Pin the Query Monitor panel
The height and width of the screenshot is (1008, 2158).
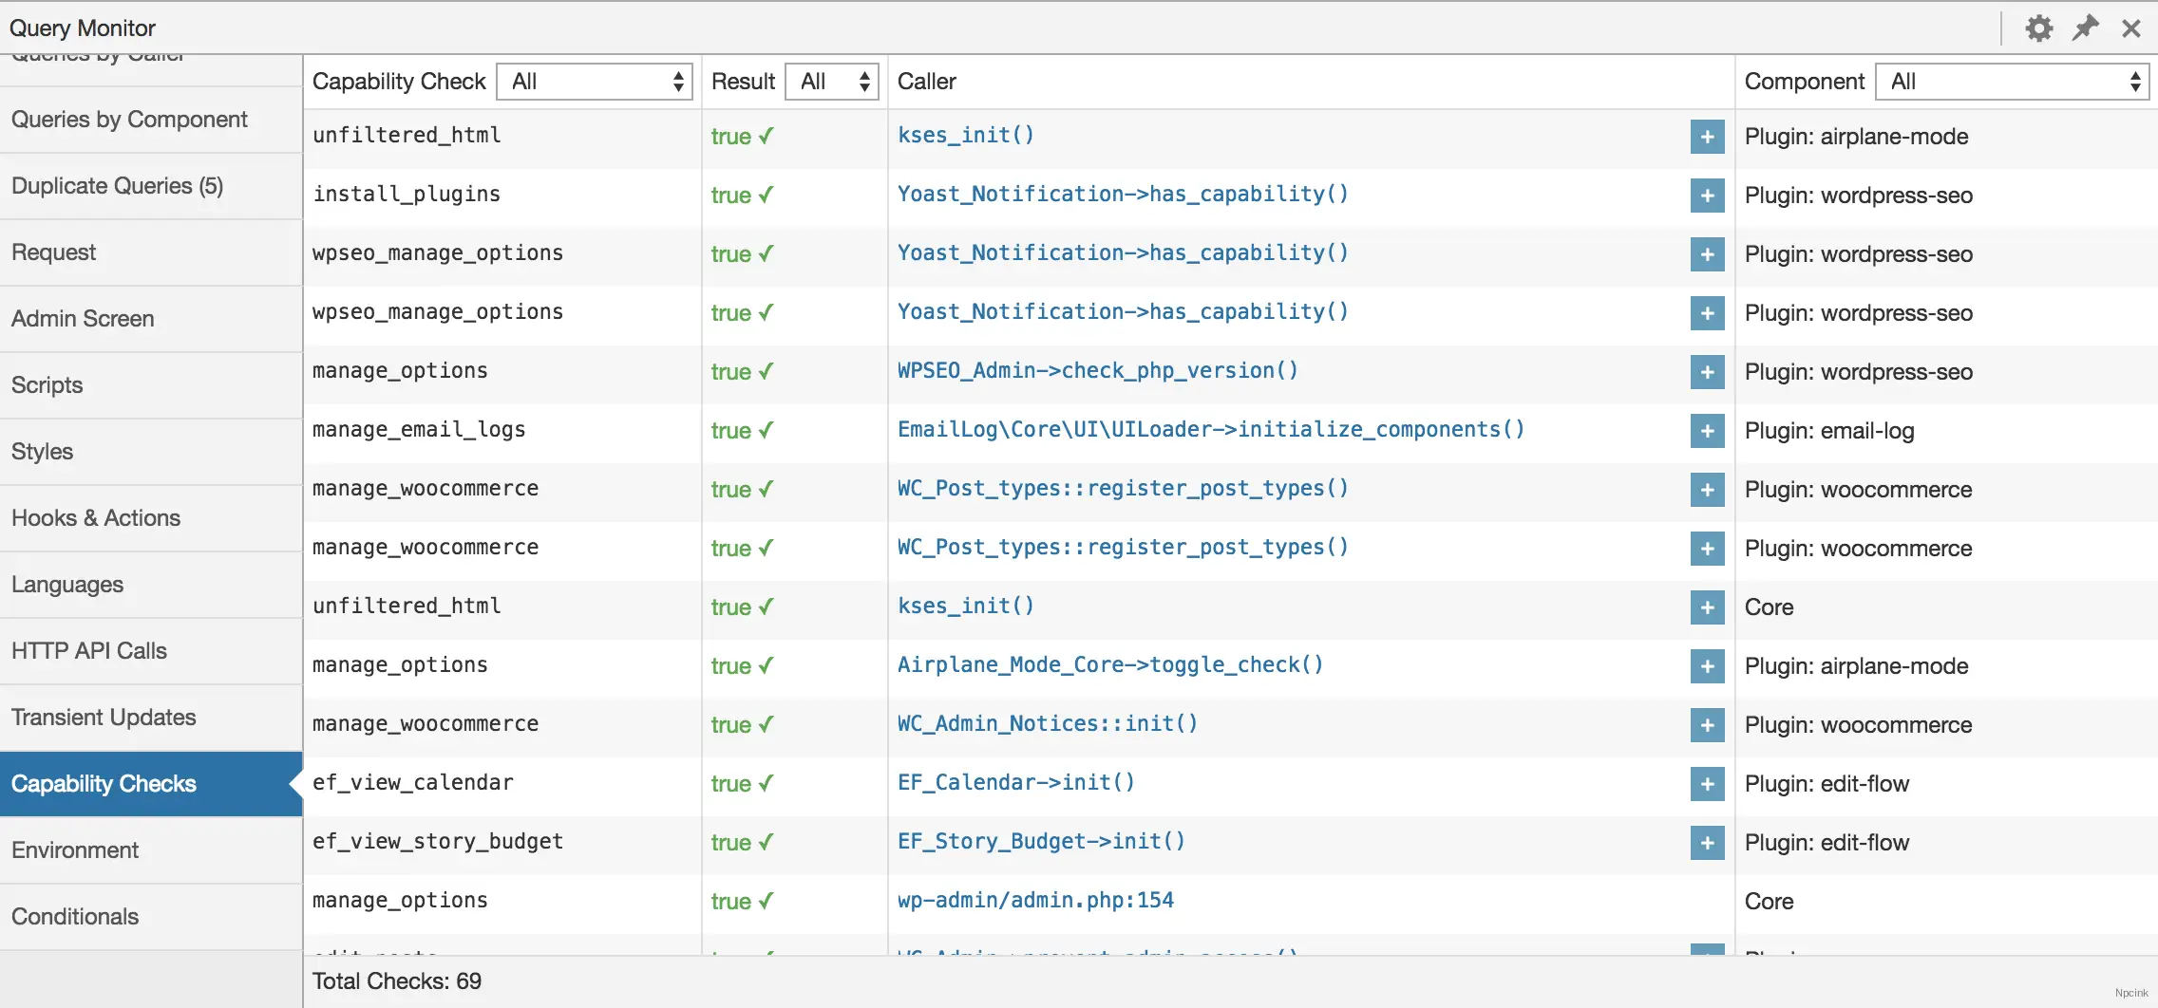click(x=2086, y=28)
